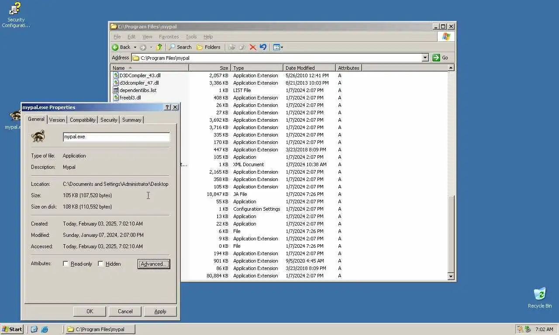Image resolution: width=559 pixels, height=335 pixels.
Task: Sort files by Attributes column header
Action: point(349,68)
